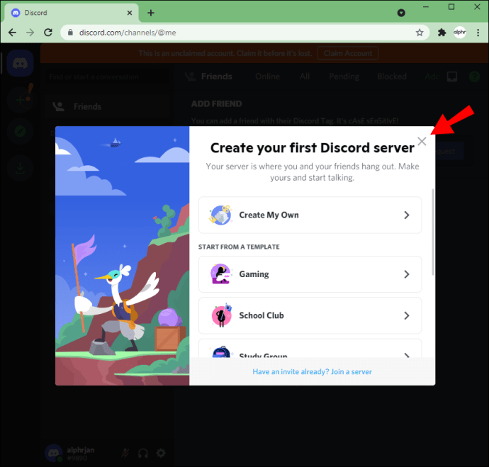
Task: Close the Create your first Discord server dialog
Action: (422, 142)
